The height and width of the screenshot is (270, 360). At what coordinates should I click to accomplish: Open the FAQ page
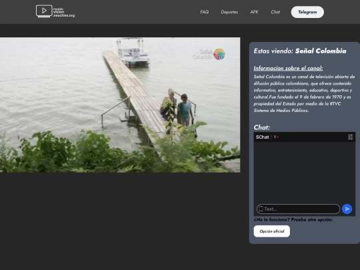pyautogui.click(x=205, y=12)
